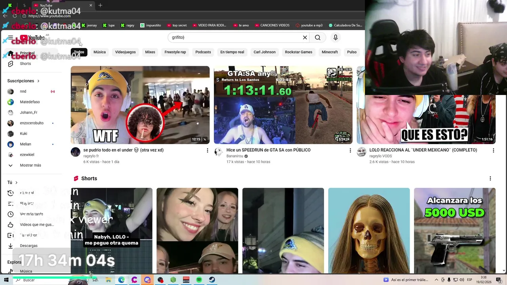Open a new browser tab with the plus
The image size is (507, 285).
tap(100, 5)
